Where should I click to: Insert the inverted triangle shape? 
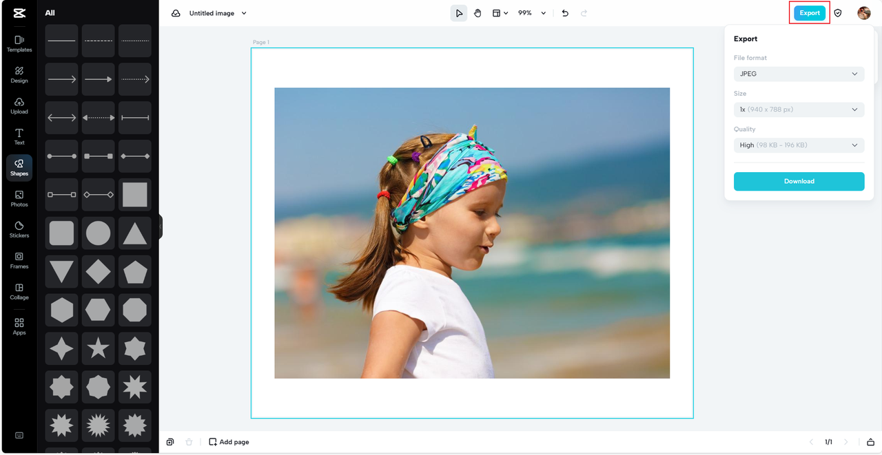pyautogui.click(x=62, y=272)
